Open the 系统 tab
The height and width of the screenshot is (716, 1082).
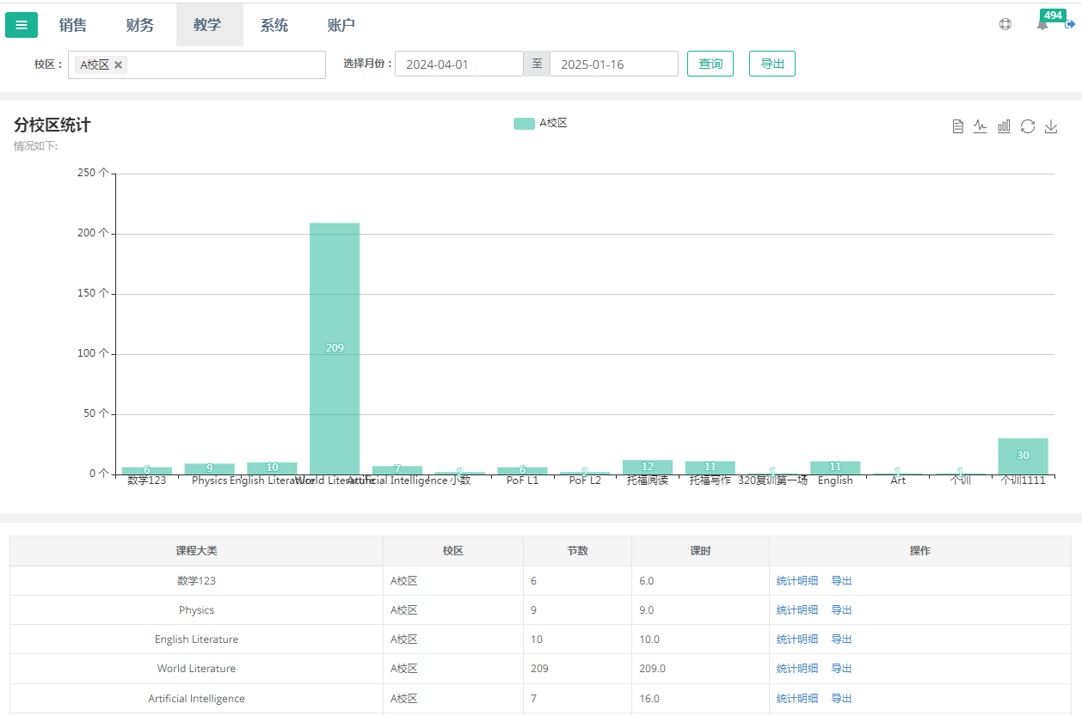(x=274, y=25)
